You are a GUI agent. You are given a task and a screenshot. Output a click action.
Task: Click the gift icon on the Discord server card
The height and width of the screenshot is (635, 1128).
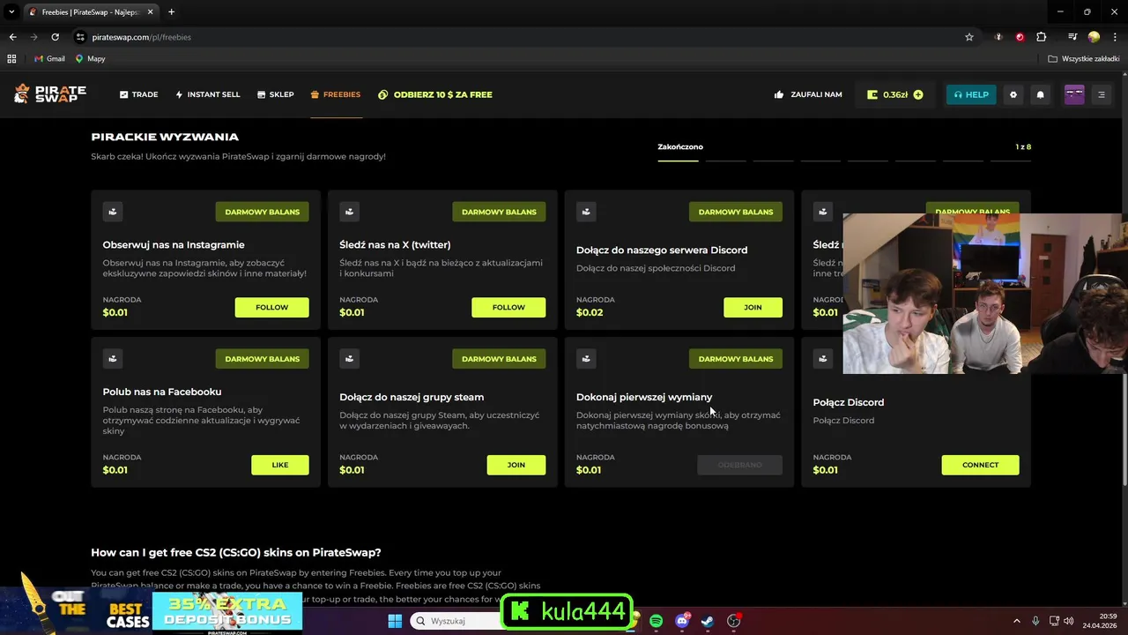coord(586,212)
